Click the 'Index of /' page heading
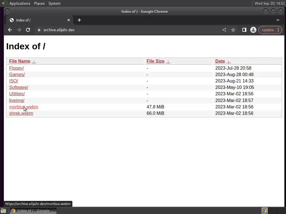 [x=26, y=46]
